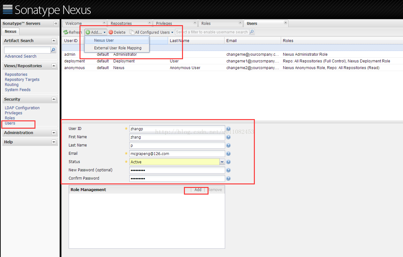Expand the Administration panel
Screen dimensions: 403x257
[x=54, y=133]
